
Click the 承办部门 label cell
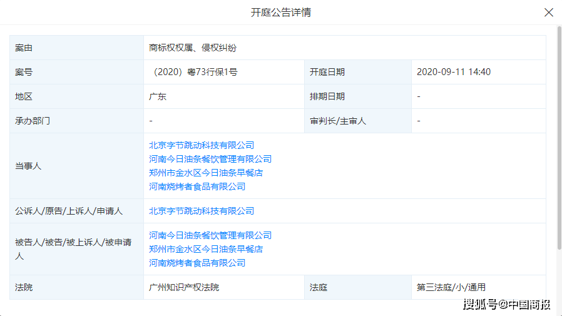[x=77, y=121]
